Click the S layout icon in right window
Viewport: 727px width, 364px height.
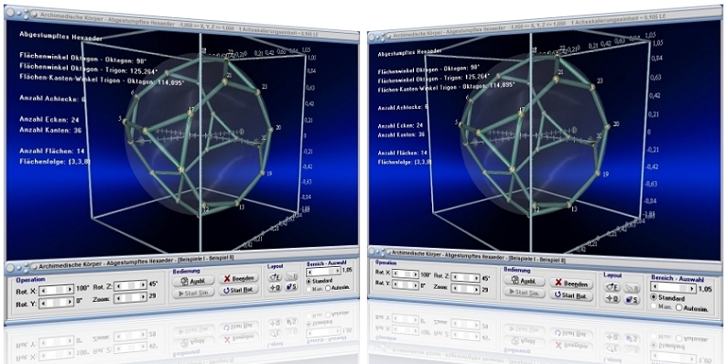click(x=632, y=300)
